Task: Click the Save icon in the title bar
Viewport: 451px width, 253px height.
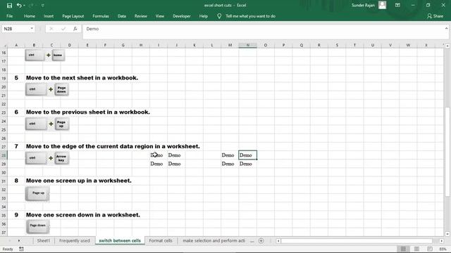Action: (x=9, y=5)
